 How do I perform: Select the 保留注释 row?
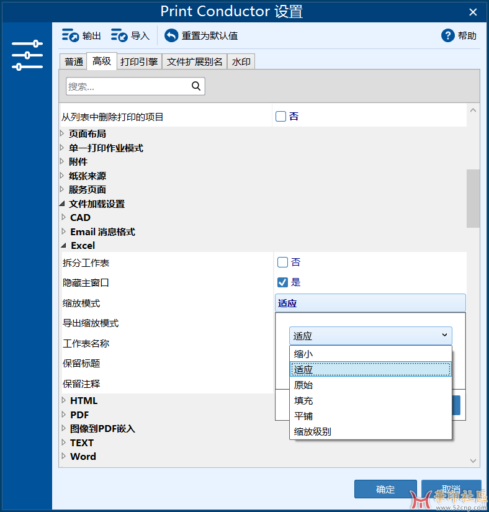tap(168, 384)
